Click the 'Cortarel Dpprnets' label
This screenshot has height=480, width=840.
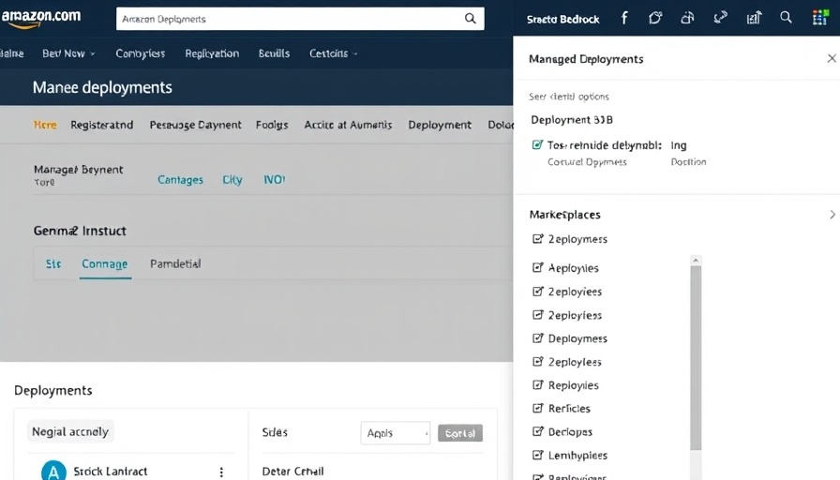587,162
